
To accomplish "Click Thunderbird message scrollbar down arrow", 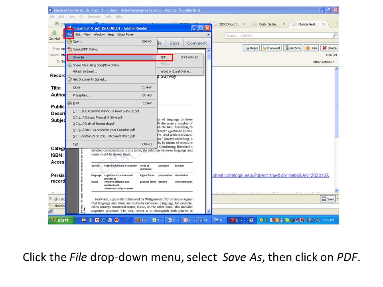I will point(337,191).
